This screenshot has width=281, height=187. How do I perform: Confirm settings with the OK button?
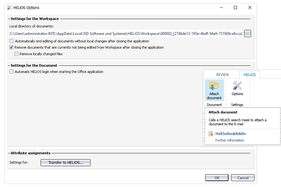217,178
